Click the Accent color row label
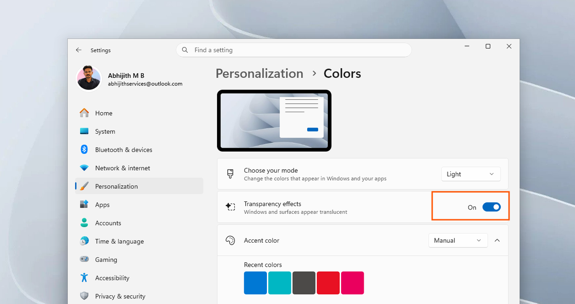 click(262, 240)
